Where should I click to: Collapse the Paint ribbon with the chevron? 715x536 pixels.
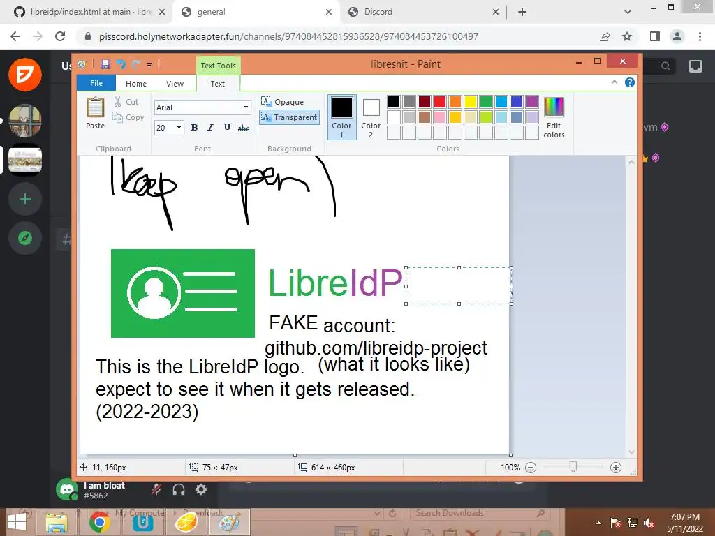pyautogui.click(x=614, y=82)
